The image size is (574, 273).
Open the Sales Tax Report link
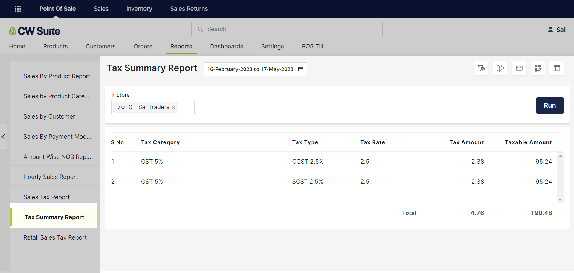[47, 197]
